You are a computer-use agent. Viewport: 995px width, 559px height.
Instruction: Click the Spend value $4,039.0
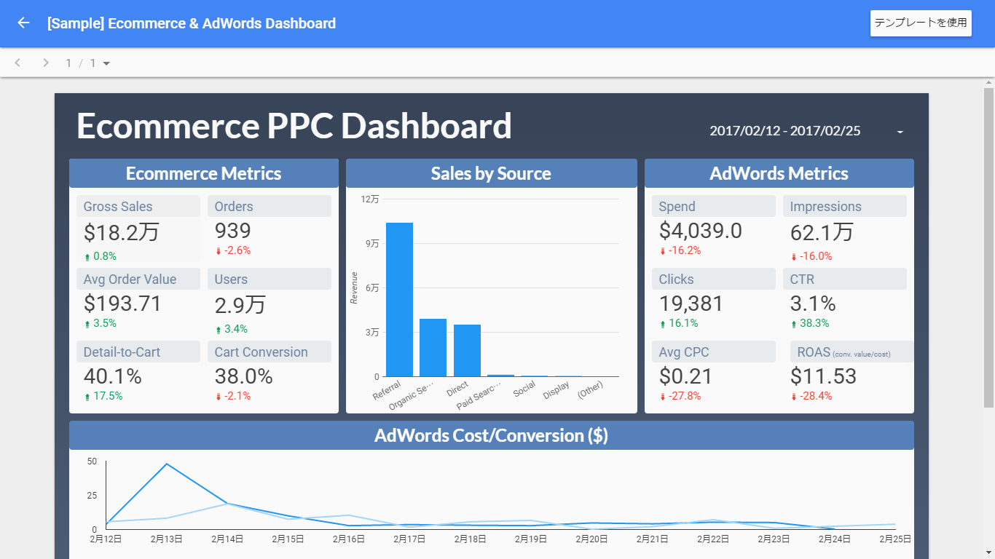tap(701, 231)
